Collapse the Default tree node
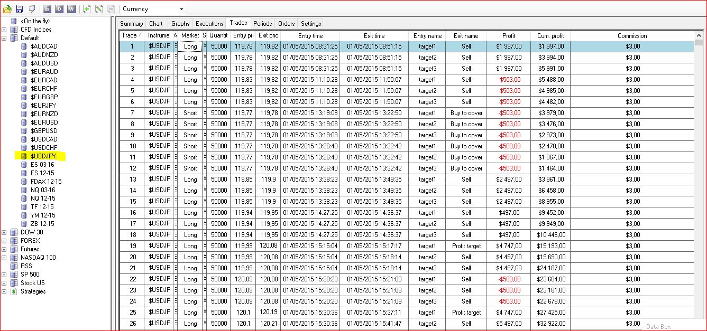The image size is (707, 331). click(4, 38)
